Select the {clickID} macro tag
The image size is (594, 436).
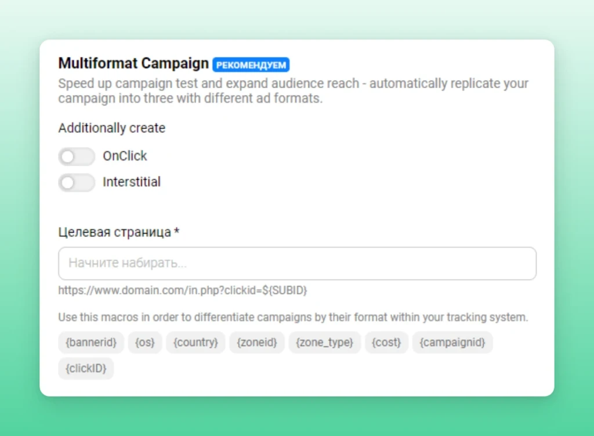(x=86, y=368)
